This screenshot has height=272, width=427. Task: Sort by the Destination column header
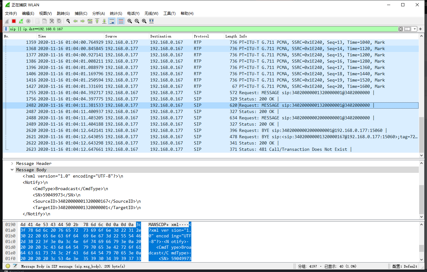(171, 36)
